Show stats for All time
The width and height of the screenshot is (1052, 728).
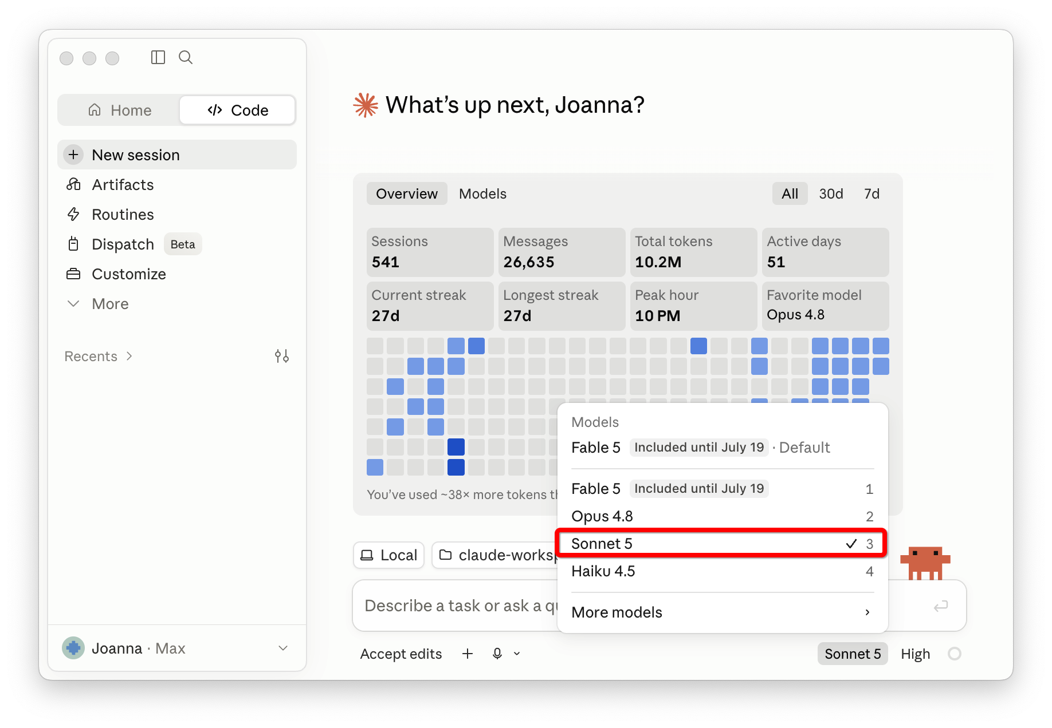tap(790, 193)
